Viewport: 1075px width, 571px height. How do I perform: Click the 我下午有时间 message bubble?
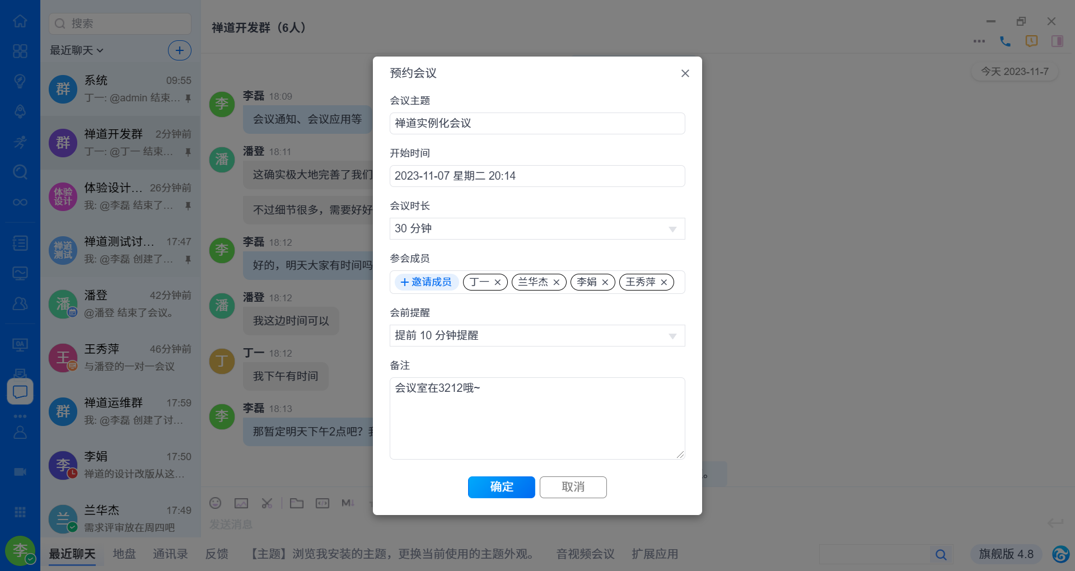[286, 376]
